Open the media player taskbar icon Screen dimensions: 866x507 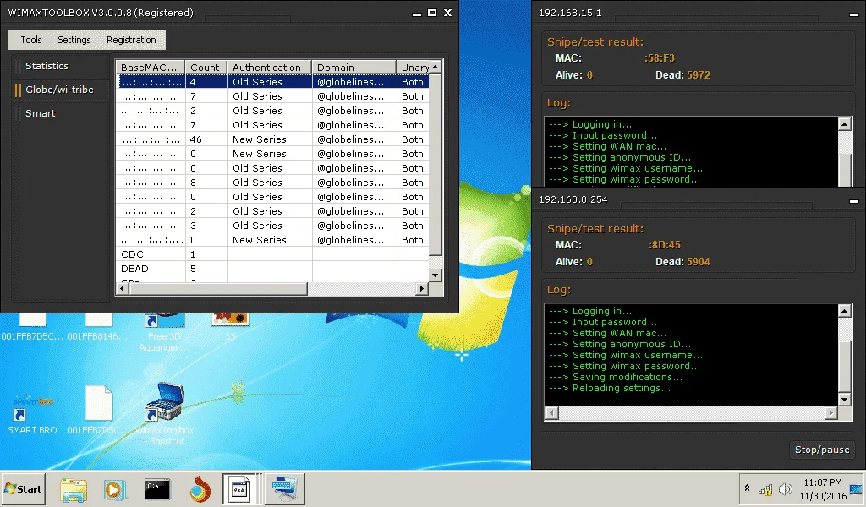(x=114, y=489)
